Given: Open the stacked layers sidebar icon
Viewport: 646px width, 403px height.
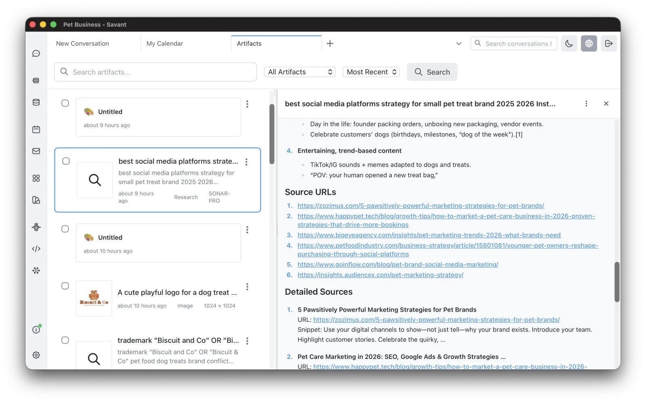Looking at the screenshot, I should (x=36, y=80).
